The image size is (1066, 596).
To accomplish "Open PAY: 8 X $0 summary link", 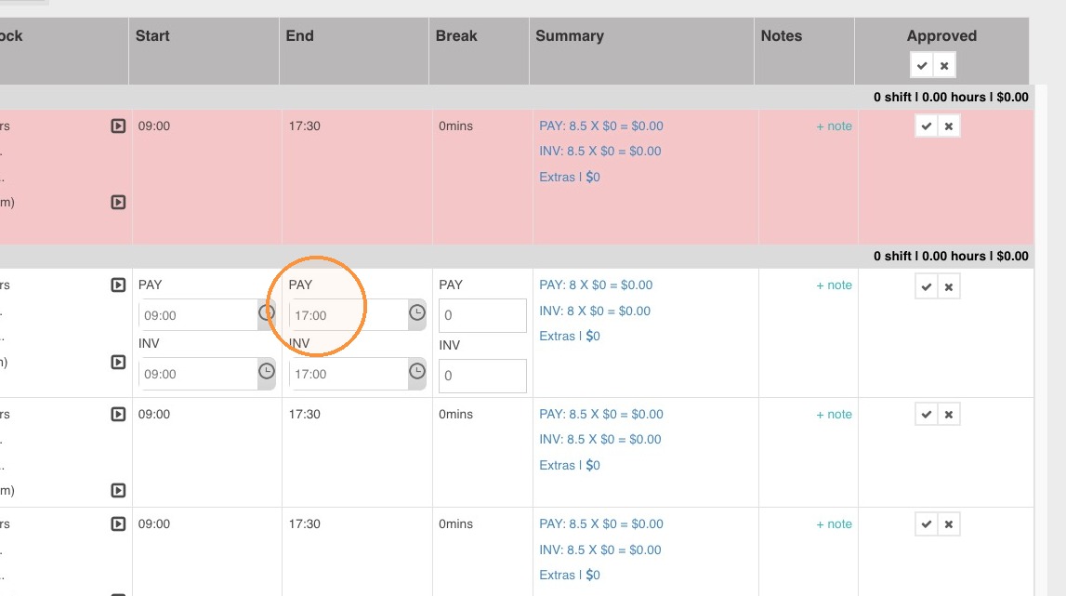I will (x=596, y=285).
